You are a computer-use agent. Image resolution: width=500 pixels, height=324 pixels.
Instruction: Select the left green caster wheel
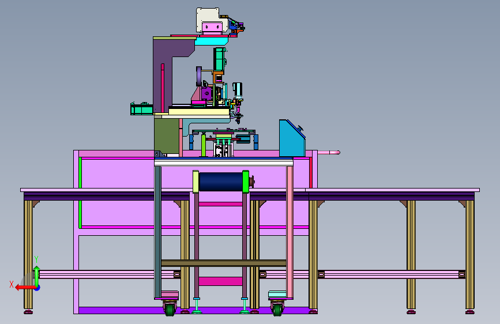(170, 310)
